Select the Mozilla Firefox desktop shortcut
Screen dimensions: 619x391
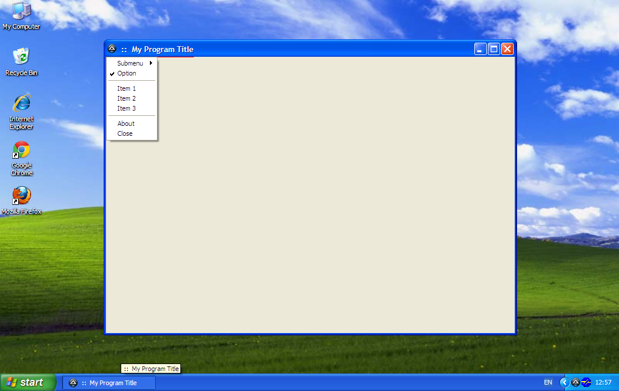pyautogui.click(x=21, y=200)
